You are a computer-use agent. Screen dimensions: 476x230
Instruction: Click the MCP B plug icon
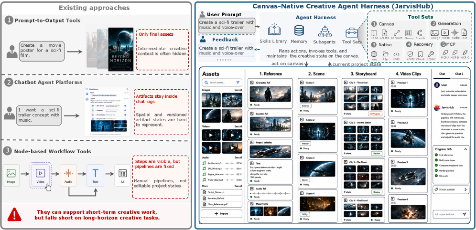(454, 52)
